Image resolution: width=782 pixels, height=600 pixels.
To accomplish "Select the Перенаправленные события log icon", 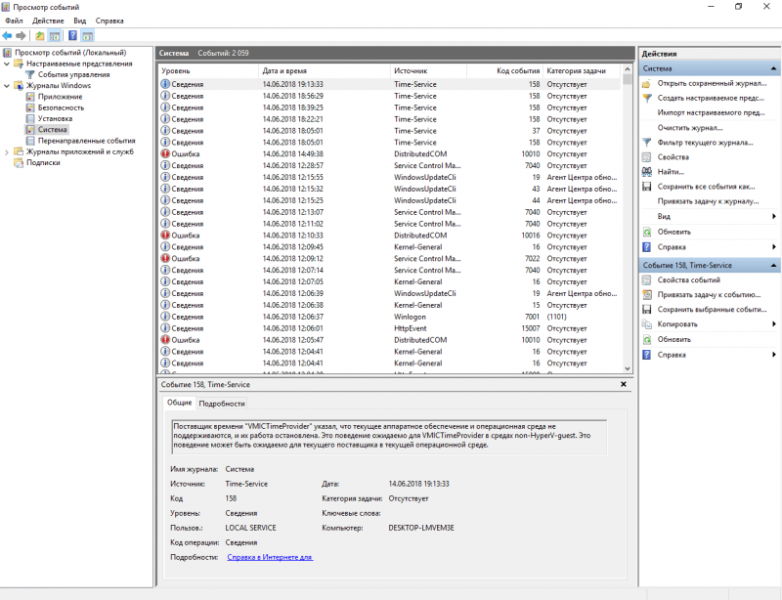I will [30, 141].
